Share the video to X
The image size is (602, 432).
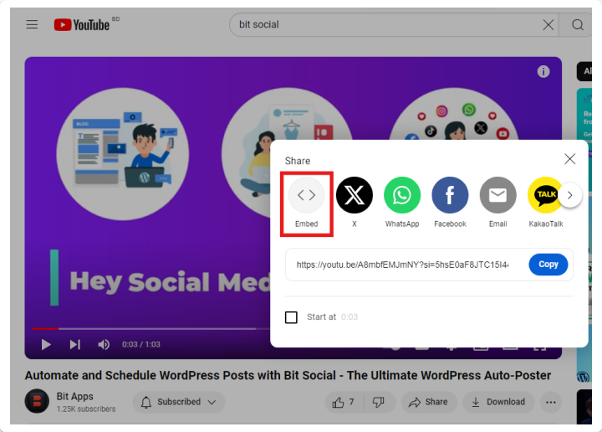click(x=354, y=195)
